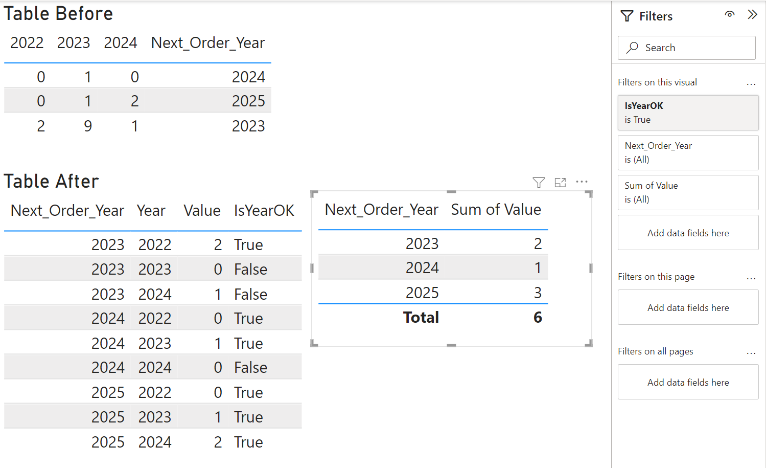Sort Table After by the Year column header
Image resolution: width=766 pixels, height=468 pixels.
pos(151,211)
